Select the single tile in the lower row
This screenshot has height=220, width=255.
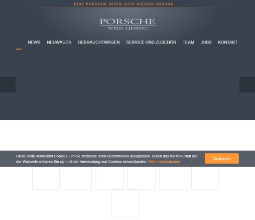125,203
